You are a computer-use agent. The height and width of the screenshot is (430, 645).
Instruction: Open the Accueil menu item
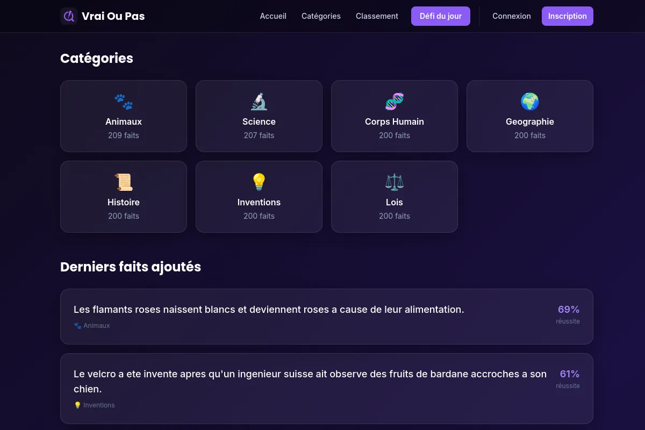coord(273,16)
